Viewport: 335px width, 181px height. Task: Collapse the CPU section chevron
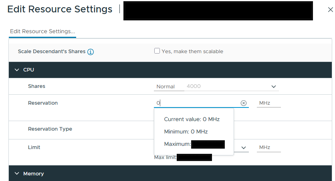click(17, 70)
